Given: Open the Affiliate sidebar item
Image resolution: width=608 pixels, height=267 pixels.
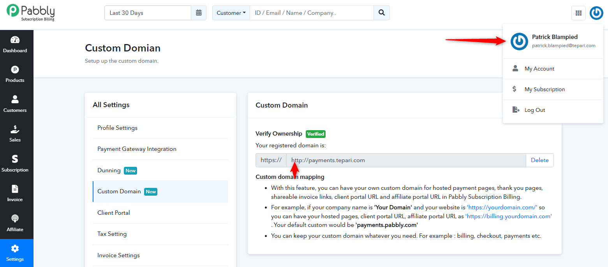Looking at the screenshot, I should coord(15,223).
